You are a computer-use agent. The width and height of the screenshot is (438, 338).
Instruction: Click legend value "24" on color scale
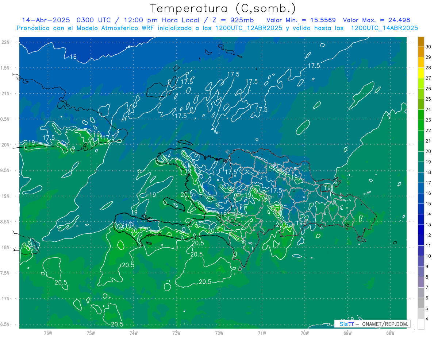[429, 110]
